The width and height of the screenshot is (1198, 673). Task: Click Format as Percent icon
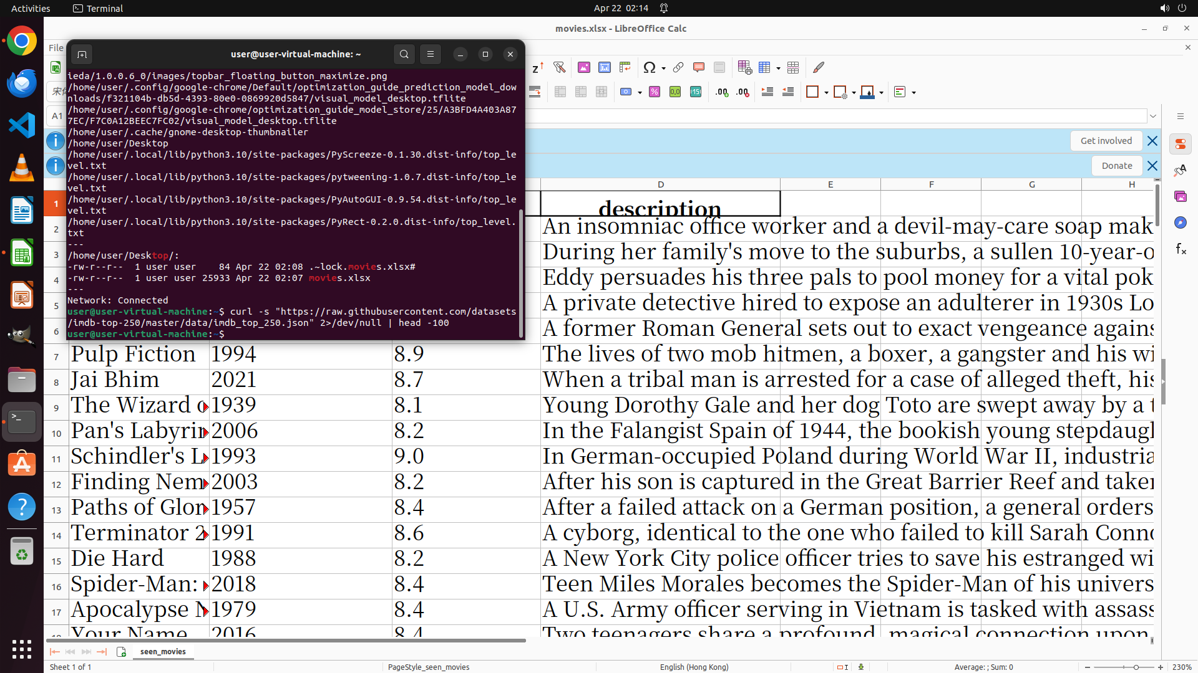click(655, 92)
